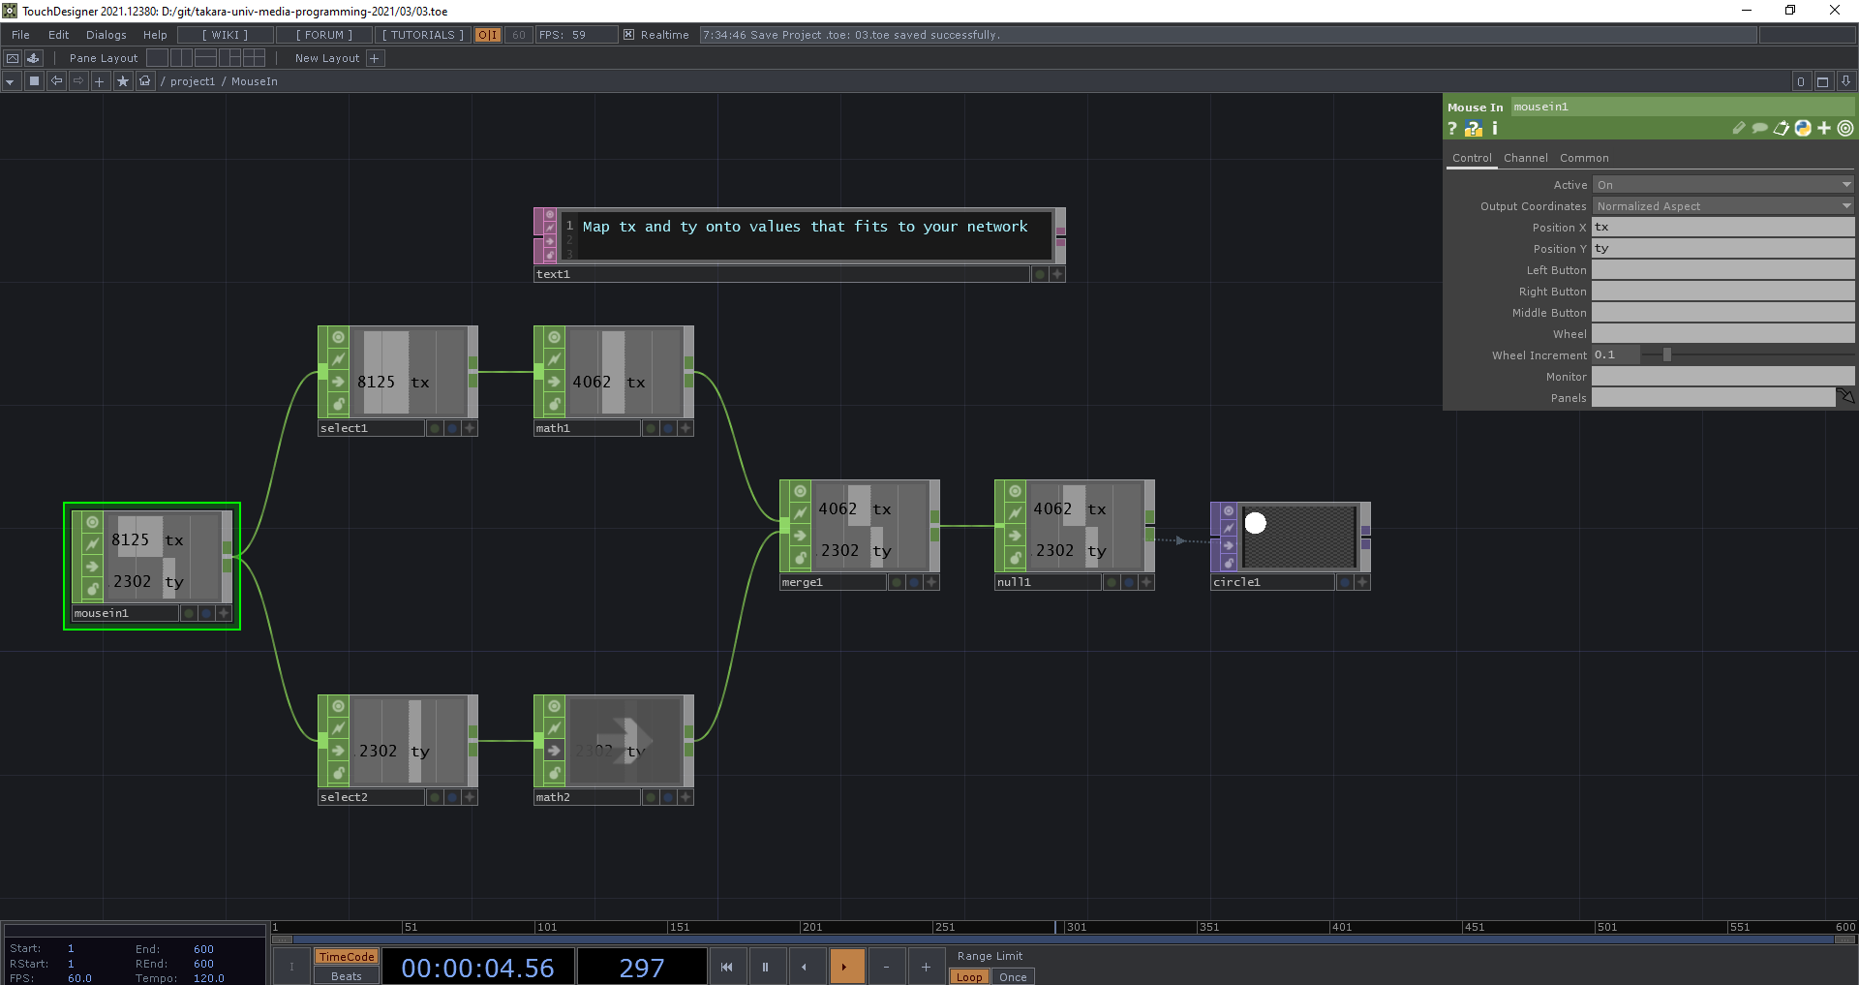Open the pane type dropdown arrow in path bar
This screenshot has width=1859, height=985.
(10, 81)
